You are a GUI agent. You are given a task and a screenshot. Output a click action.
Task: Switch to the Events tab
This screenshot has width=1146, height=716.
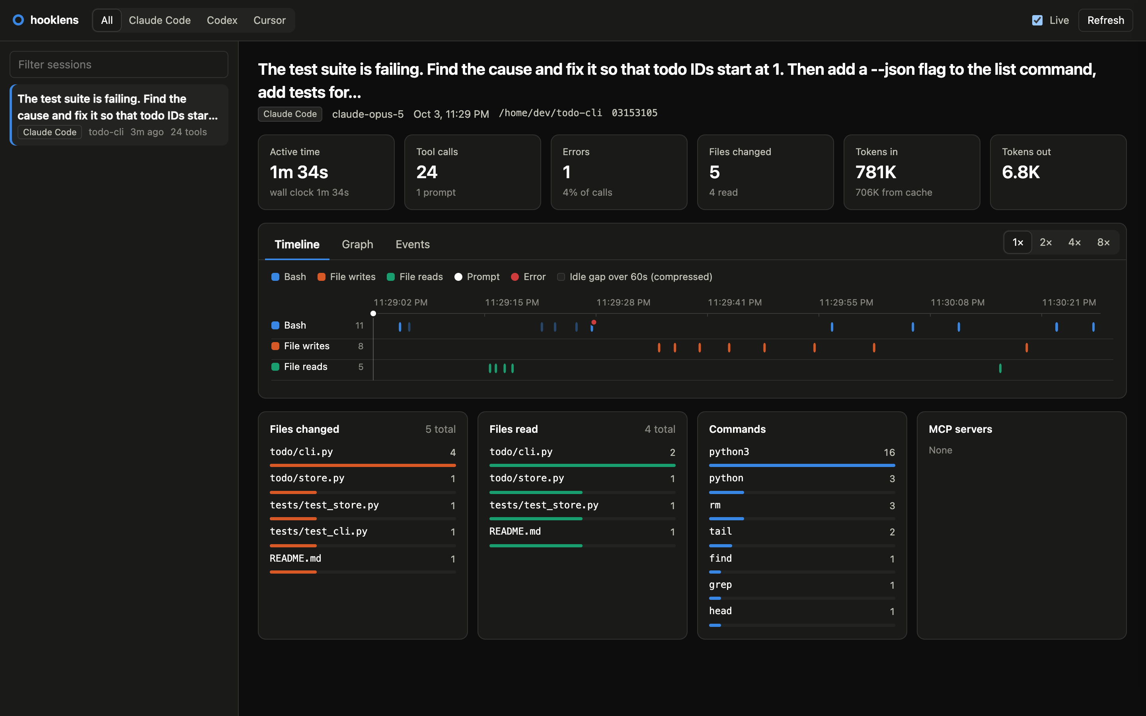[413, 244]
